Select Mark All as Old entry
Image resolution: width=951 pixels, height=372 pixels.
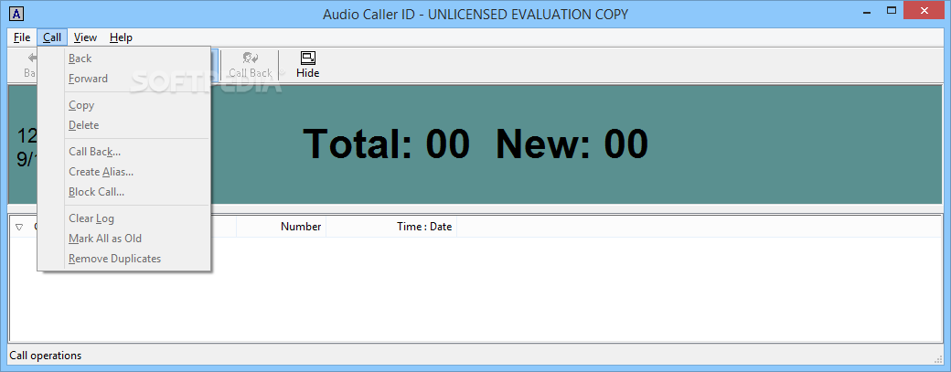124,239
